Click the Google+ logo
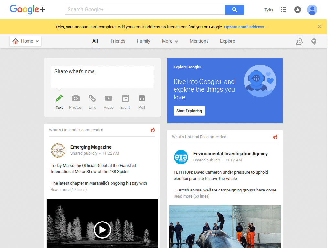The height and width of the screenshot is (248, 331). point(27,9)
